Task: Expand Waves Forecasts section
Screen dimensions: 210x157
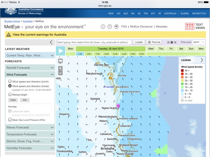Action: click(30, 127)
